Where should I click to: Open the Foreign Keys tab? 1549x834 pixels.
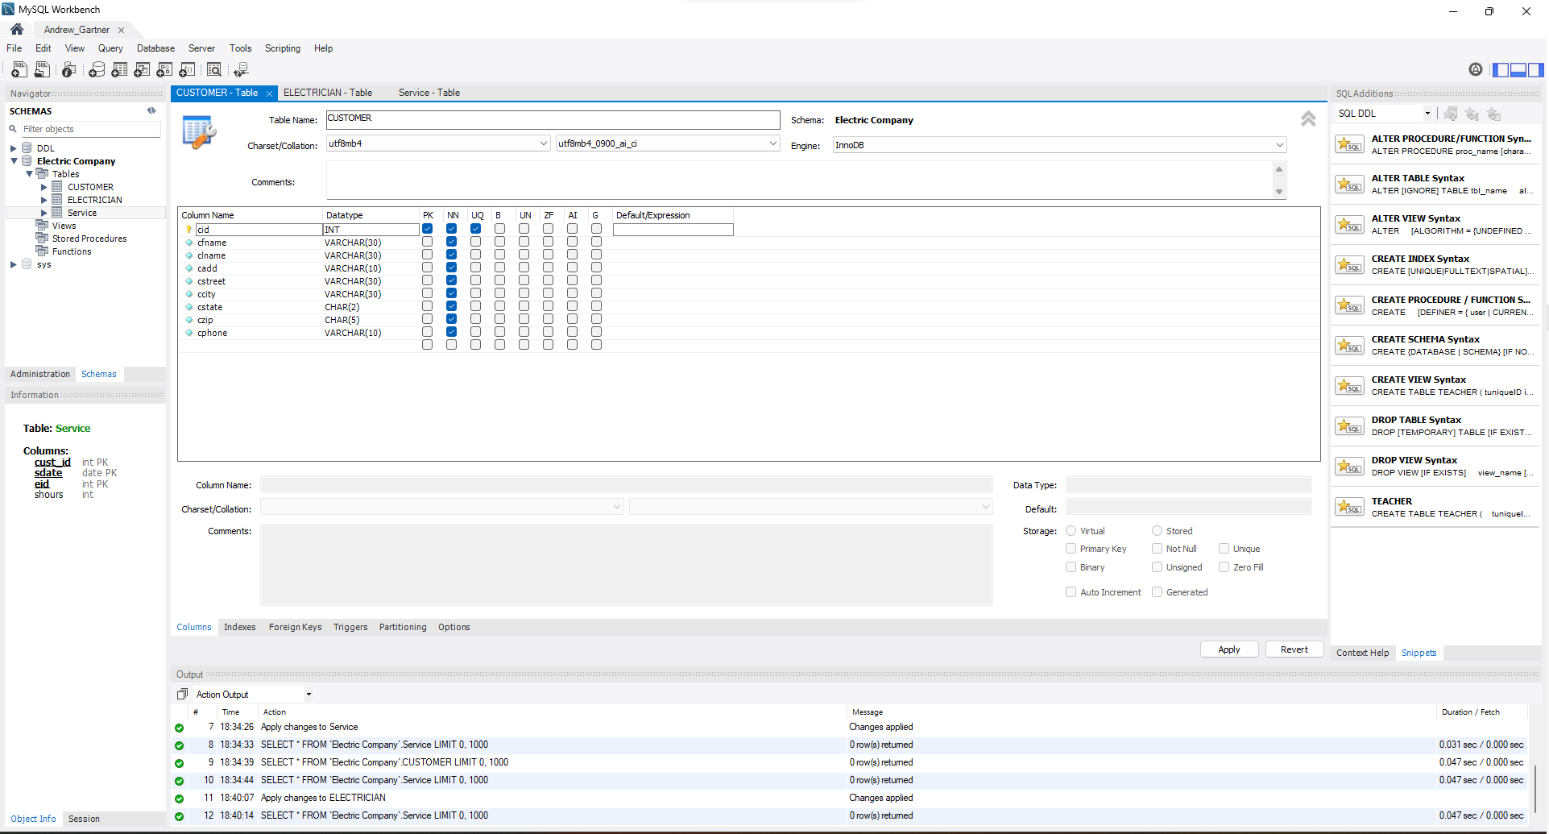[x=295, y=627]
